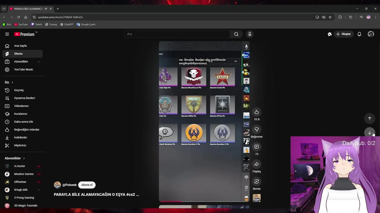The width and height of the screenshot is (380, 213).
Task: Open the Chrome profile avatar
Action: click(368, 17)
